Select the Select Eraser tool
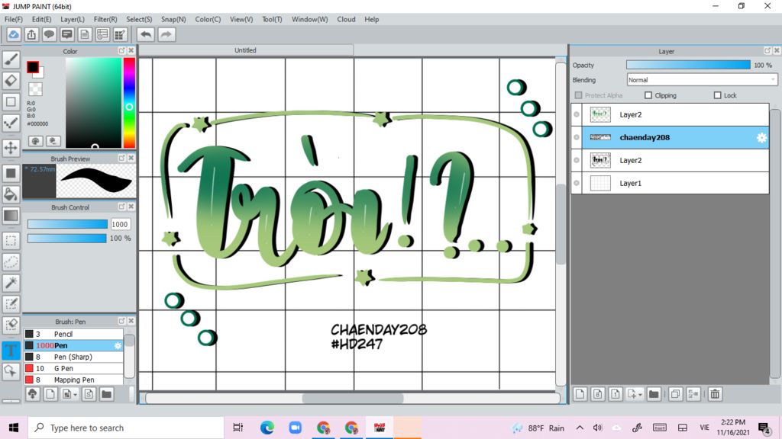 pos(11,325)
